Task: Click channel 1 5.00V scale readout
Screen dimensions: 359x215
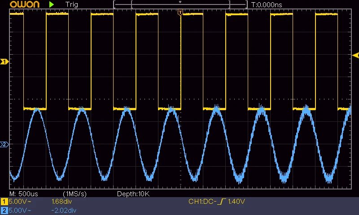Action: (x=20, y=202)
